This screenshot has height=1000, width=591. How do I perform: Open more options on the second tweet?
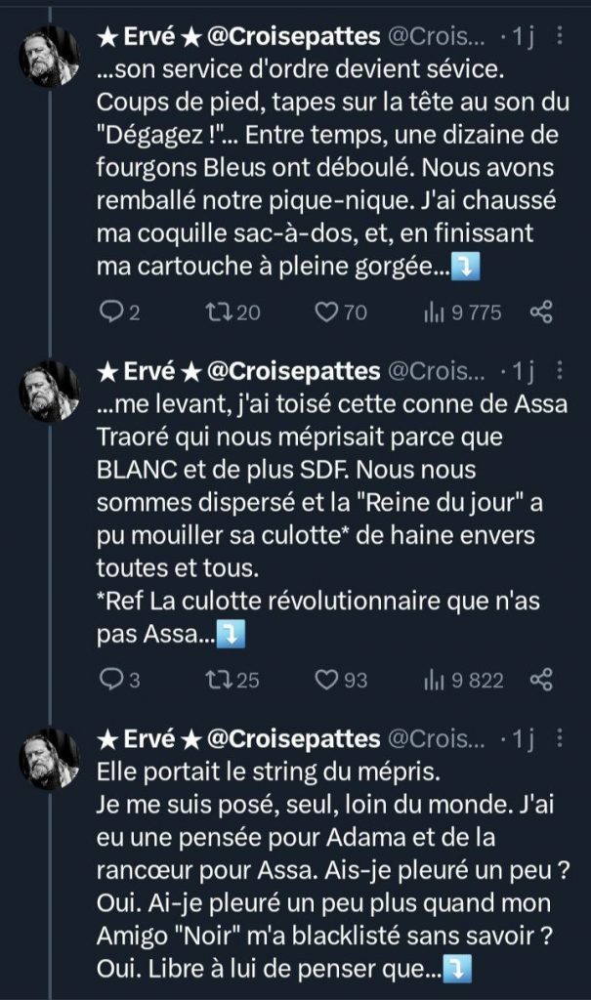559,371
